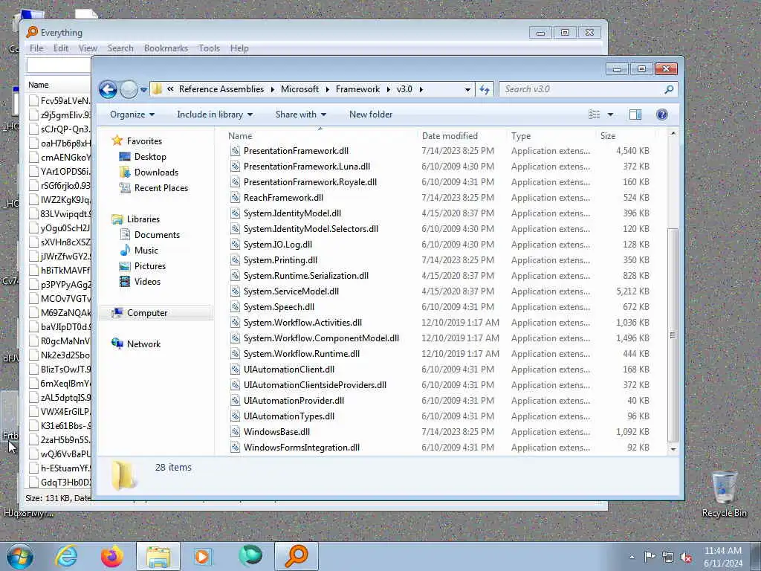This screenshot has width=761, height=571.
Task: Select Network in the navigation pane
Action: click(143, 344)
